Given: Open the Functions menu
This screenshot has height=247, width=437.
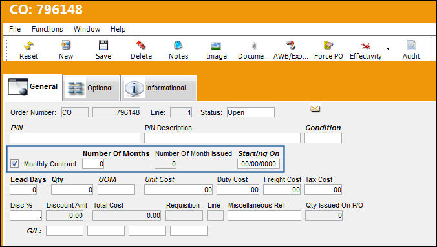Looking at the screenshot, I should click(x=47, y=29).
